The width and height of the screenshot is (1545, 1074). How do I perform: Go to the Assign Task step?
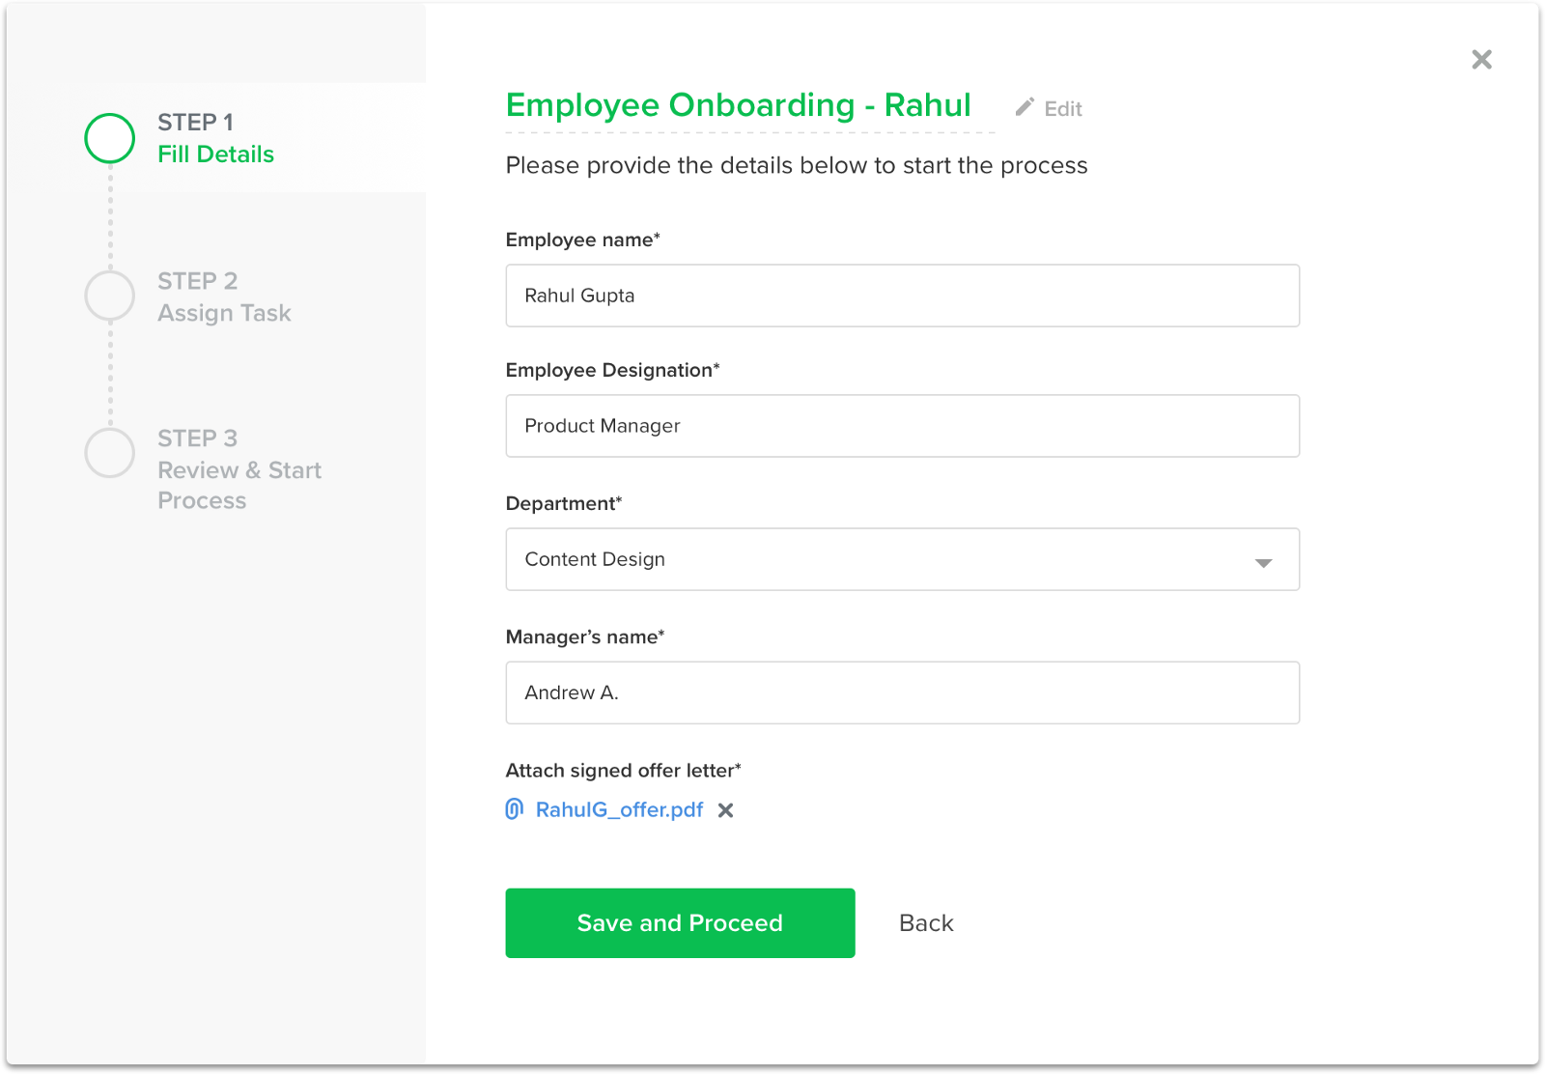pos(224,313)
